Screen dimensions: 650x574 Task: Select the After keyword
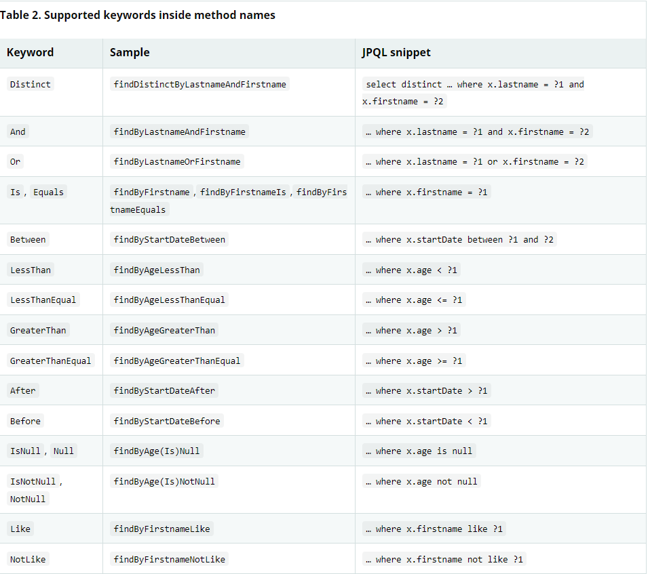[23, 390]
